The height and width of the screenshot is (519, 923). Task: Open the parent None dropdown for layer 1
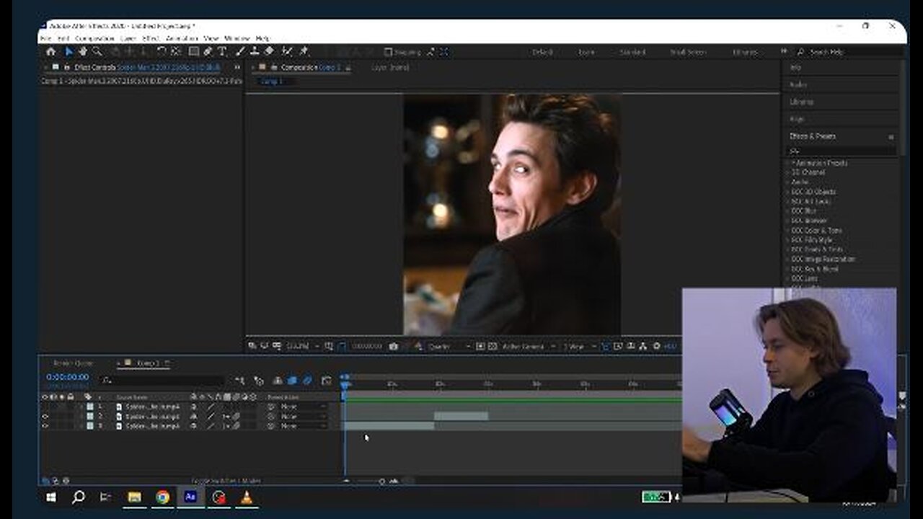[303, 407]
